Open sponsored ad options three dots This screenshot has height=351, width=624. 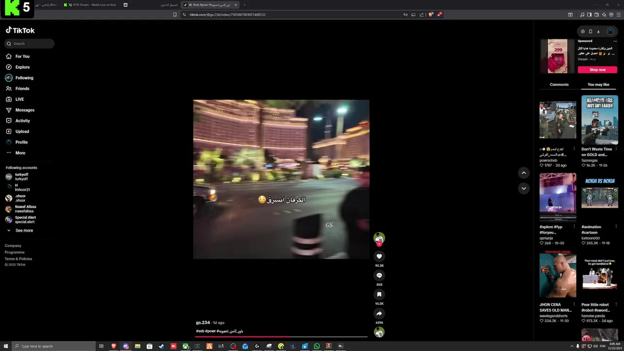tap(615, 41)
